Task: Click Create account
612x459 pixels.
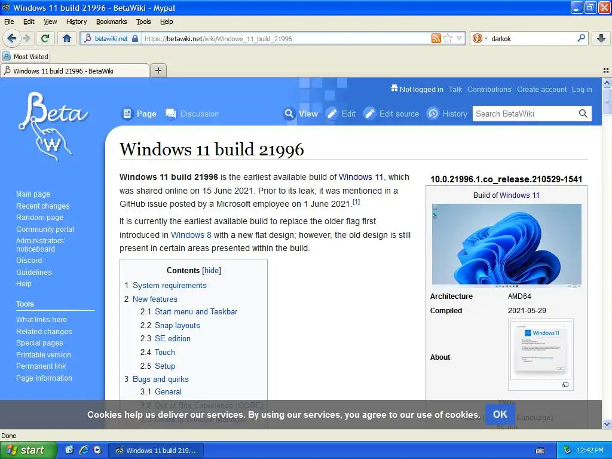Action: click(x=541, y=90)
